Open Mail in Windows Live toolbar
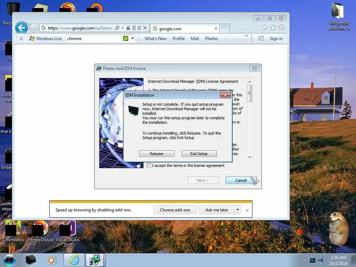356x267 pixels. tap(195, 39)
